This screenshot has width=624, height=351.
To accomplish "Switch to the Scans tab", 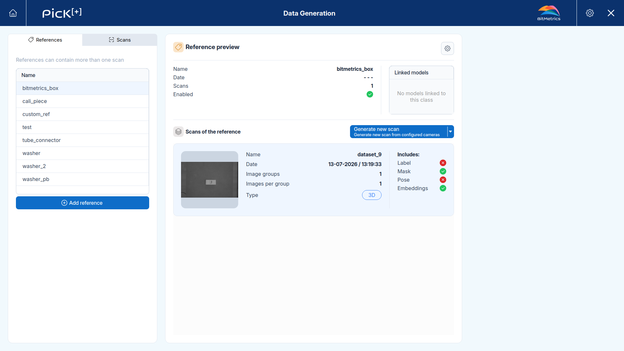I will 120,40.
